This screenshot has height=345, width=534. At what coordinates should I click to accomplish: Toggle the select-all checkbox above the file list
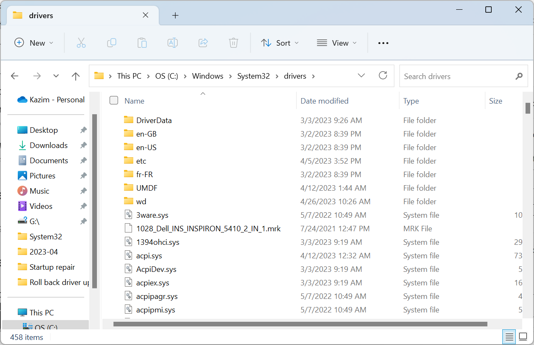pyautogui.click(x=114, y=100)
